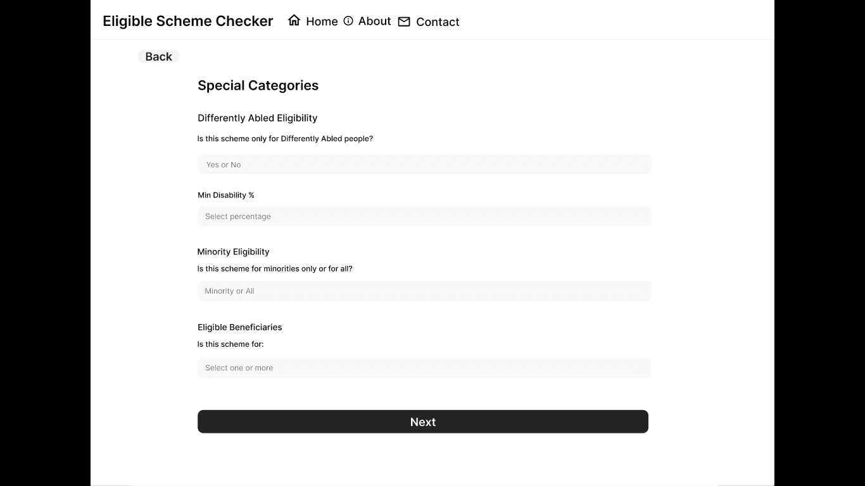Open the Yes or No dropdown
Viewport: 865px width, 486px height.
[x=424, y=165]
